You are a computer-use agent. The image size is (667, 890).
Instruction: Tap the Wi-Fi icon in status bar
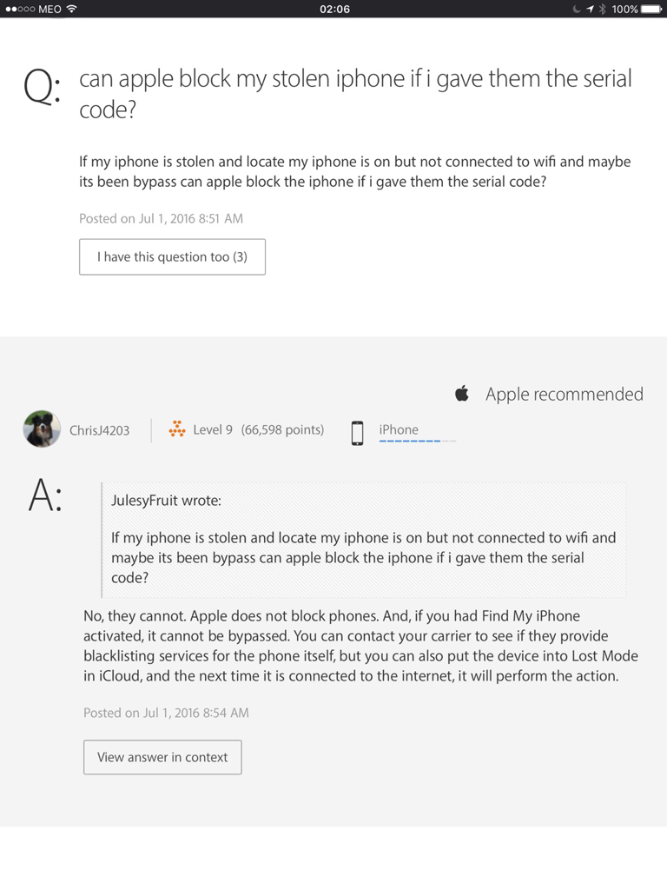coord(71,9)
